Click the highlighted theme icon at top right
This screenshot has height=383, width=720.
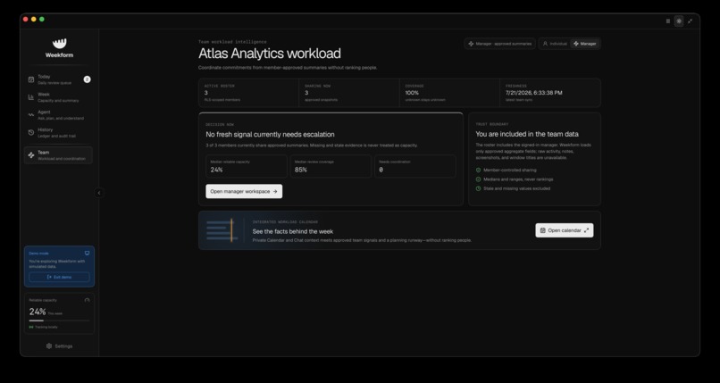[679, 21]
